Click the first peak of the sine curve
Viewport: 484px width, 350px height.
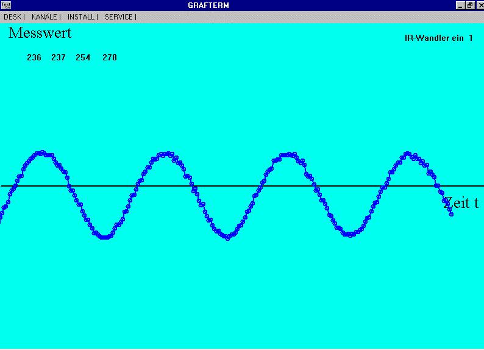[x=41, y=153]
